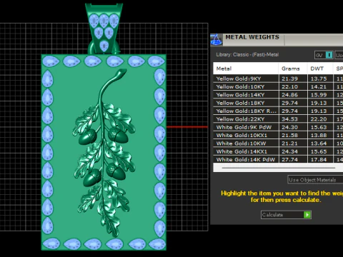Image resolution: width=343 pixels, height=257 pixels.
Task: Click the green arrow on the Calculate button
Action: 307,215
